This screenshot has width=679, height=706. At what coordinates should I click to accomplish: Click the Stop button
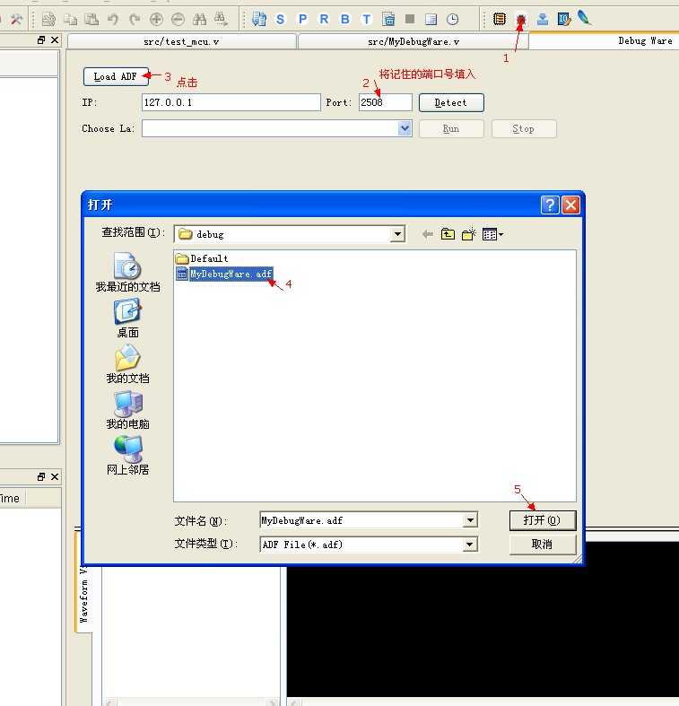pyautogui.click(x=524, y=129)
